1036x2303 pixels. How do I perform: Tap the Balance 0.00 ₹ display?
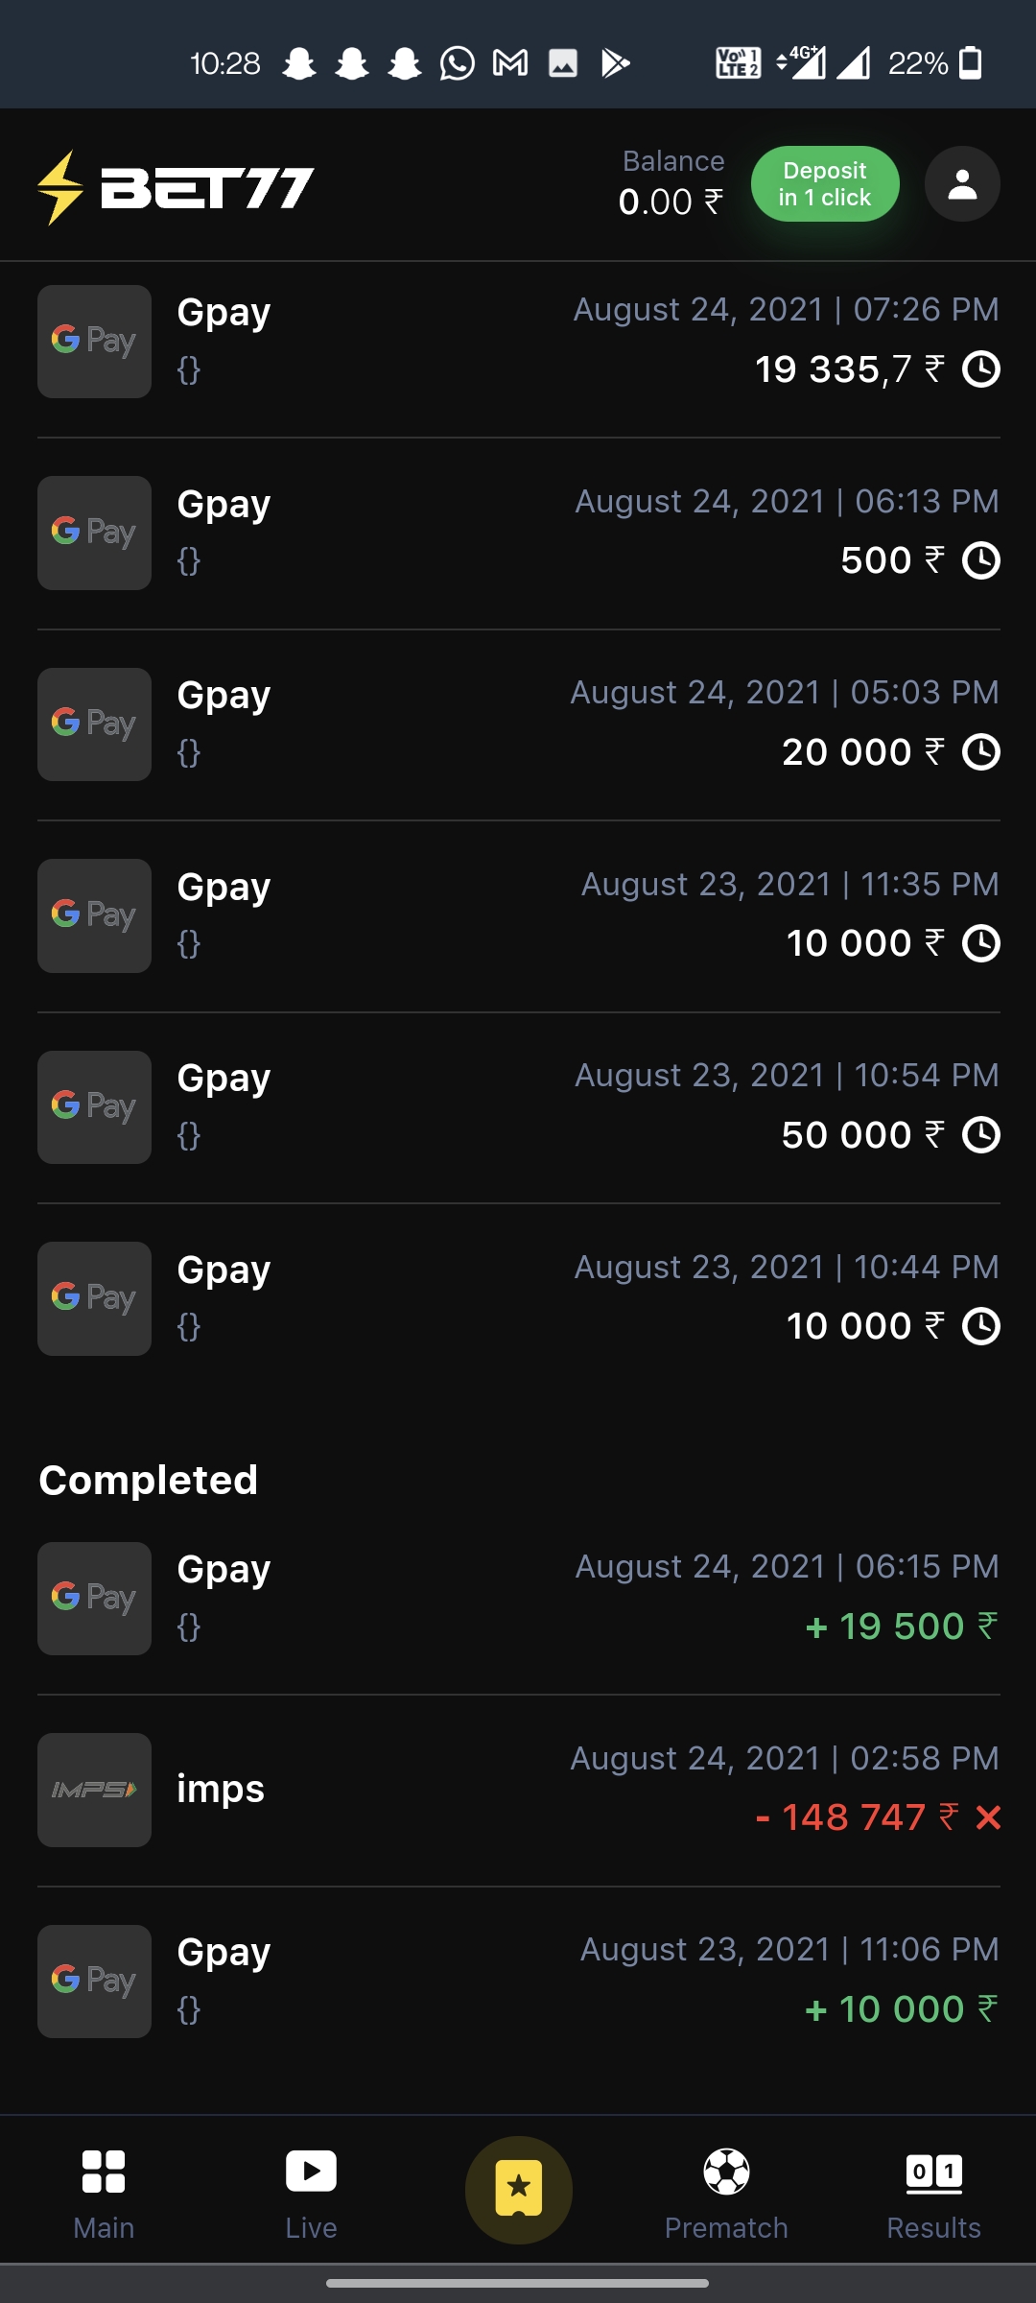pos(671,183)
